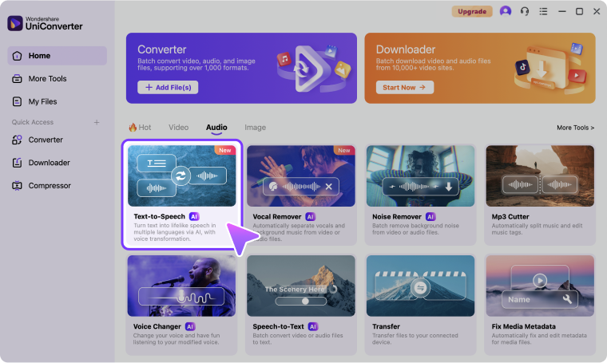Open the main menu list icon
The width and height of the screenshot is (607, 363).
pyautogui.click(x=544, y=11)
